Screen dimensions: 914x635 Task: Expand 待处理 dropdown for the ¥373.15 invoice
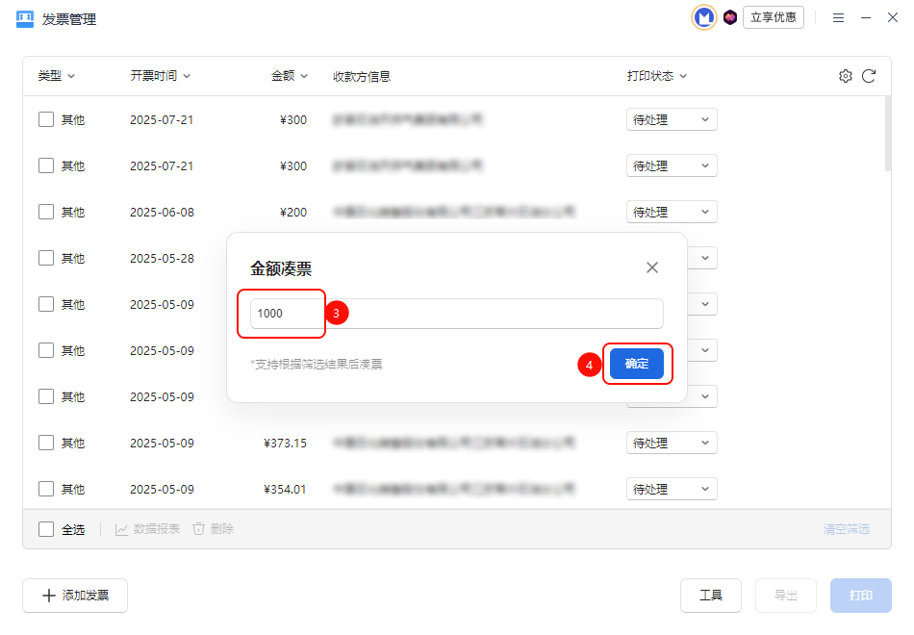pos(672,444)
